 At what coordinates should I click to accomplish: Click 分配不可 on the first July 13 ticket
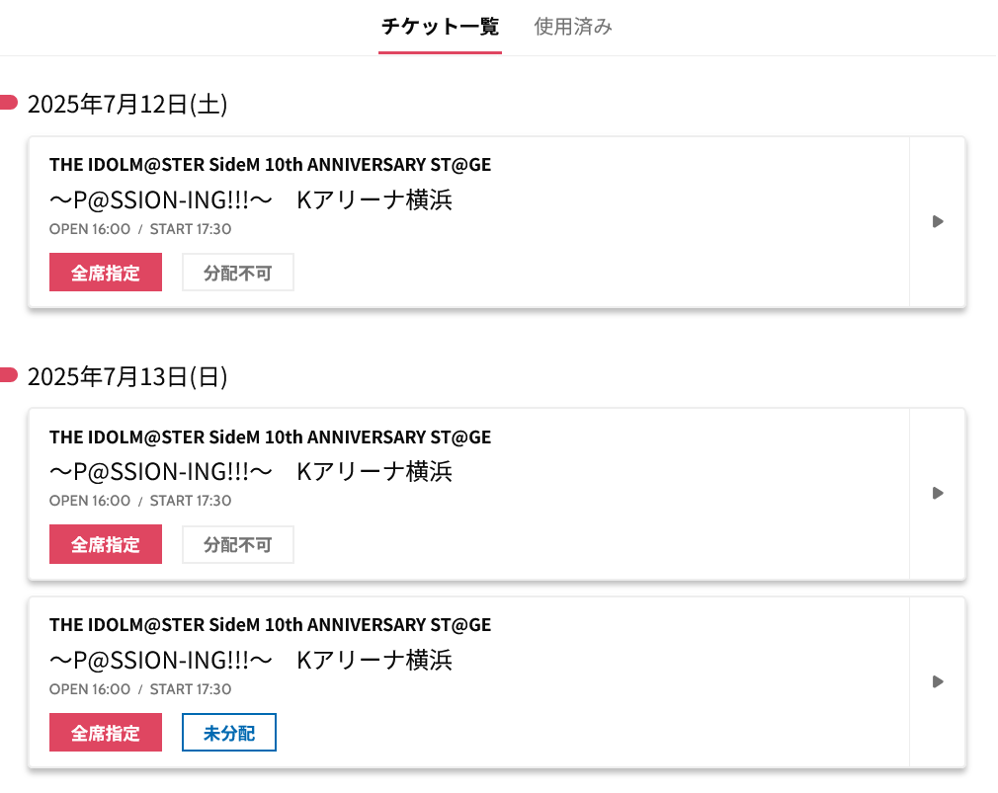tap(238, 544)
